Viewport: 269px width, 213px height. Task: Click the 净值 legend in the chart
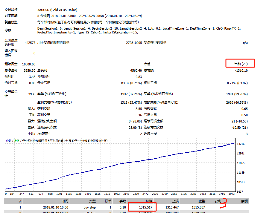pos(17,141)
